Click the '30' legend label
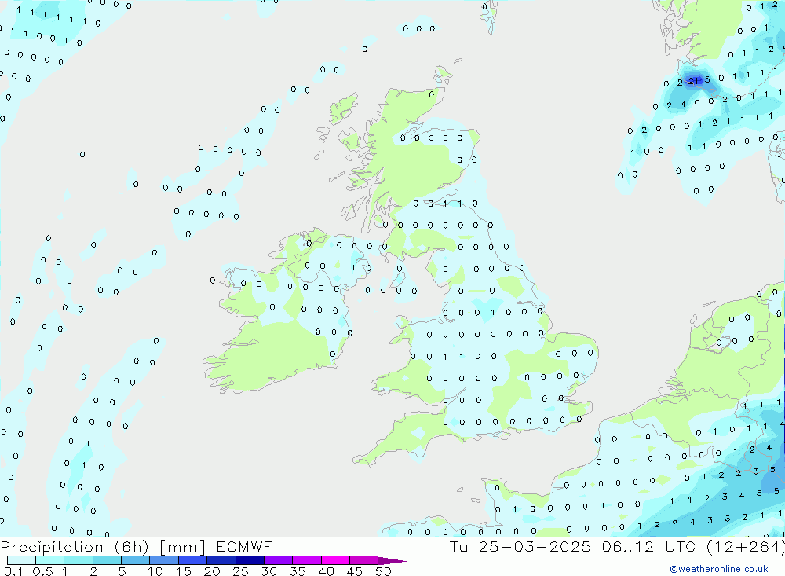The width and height of the screenshot is (785, 576). [268, 571]
